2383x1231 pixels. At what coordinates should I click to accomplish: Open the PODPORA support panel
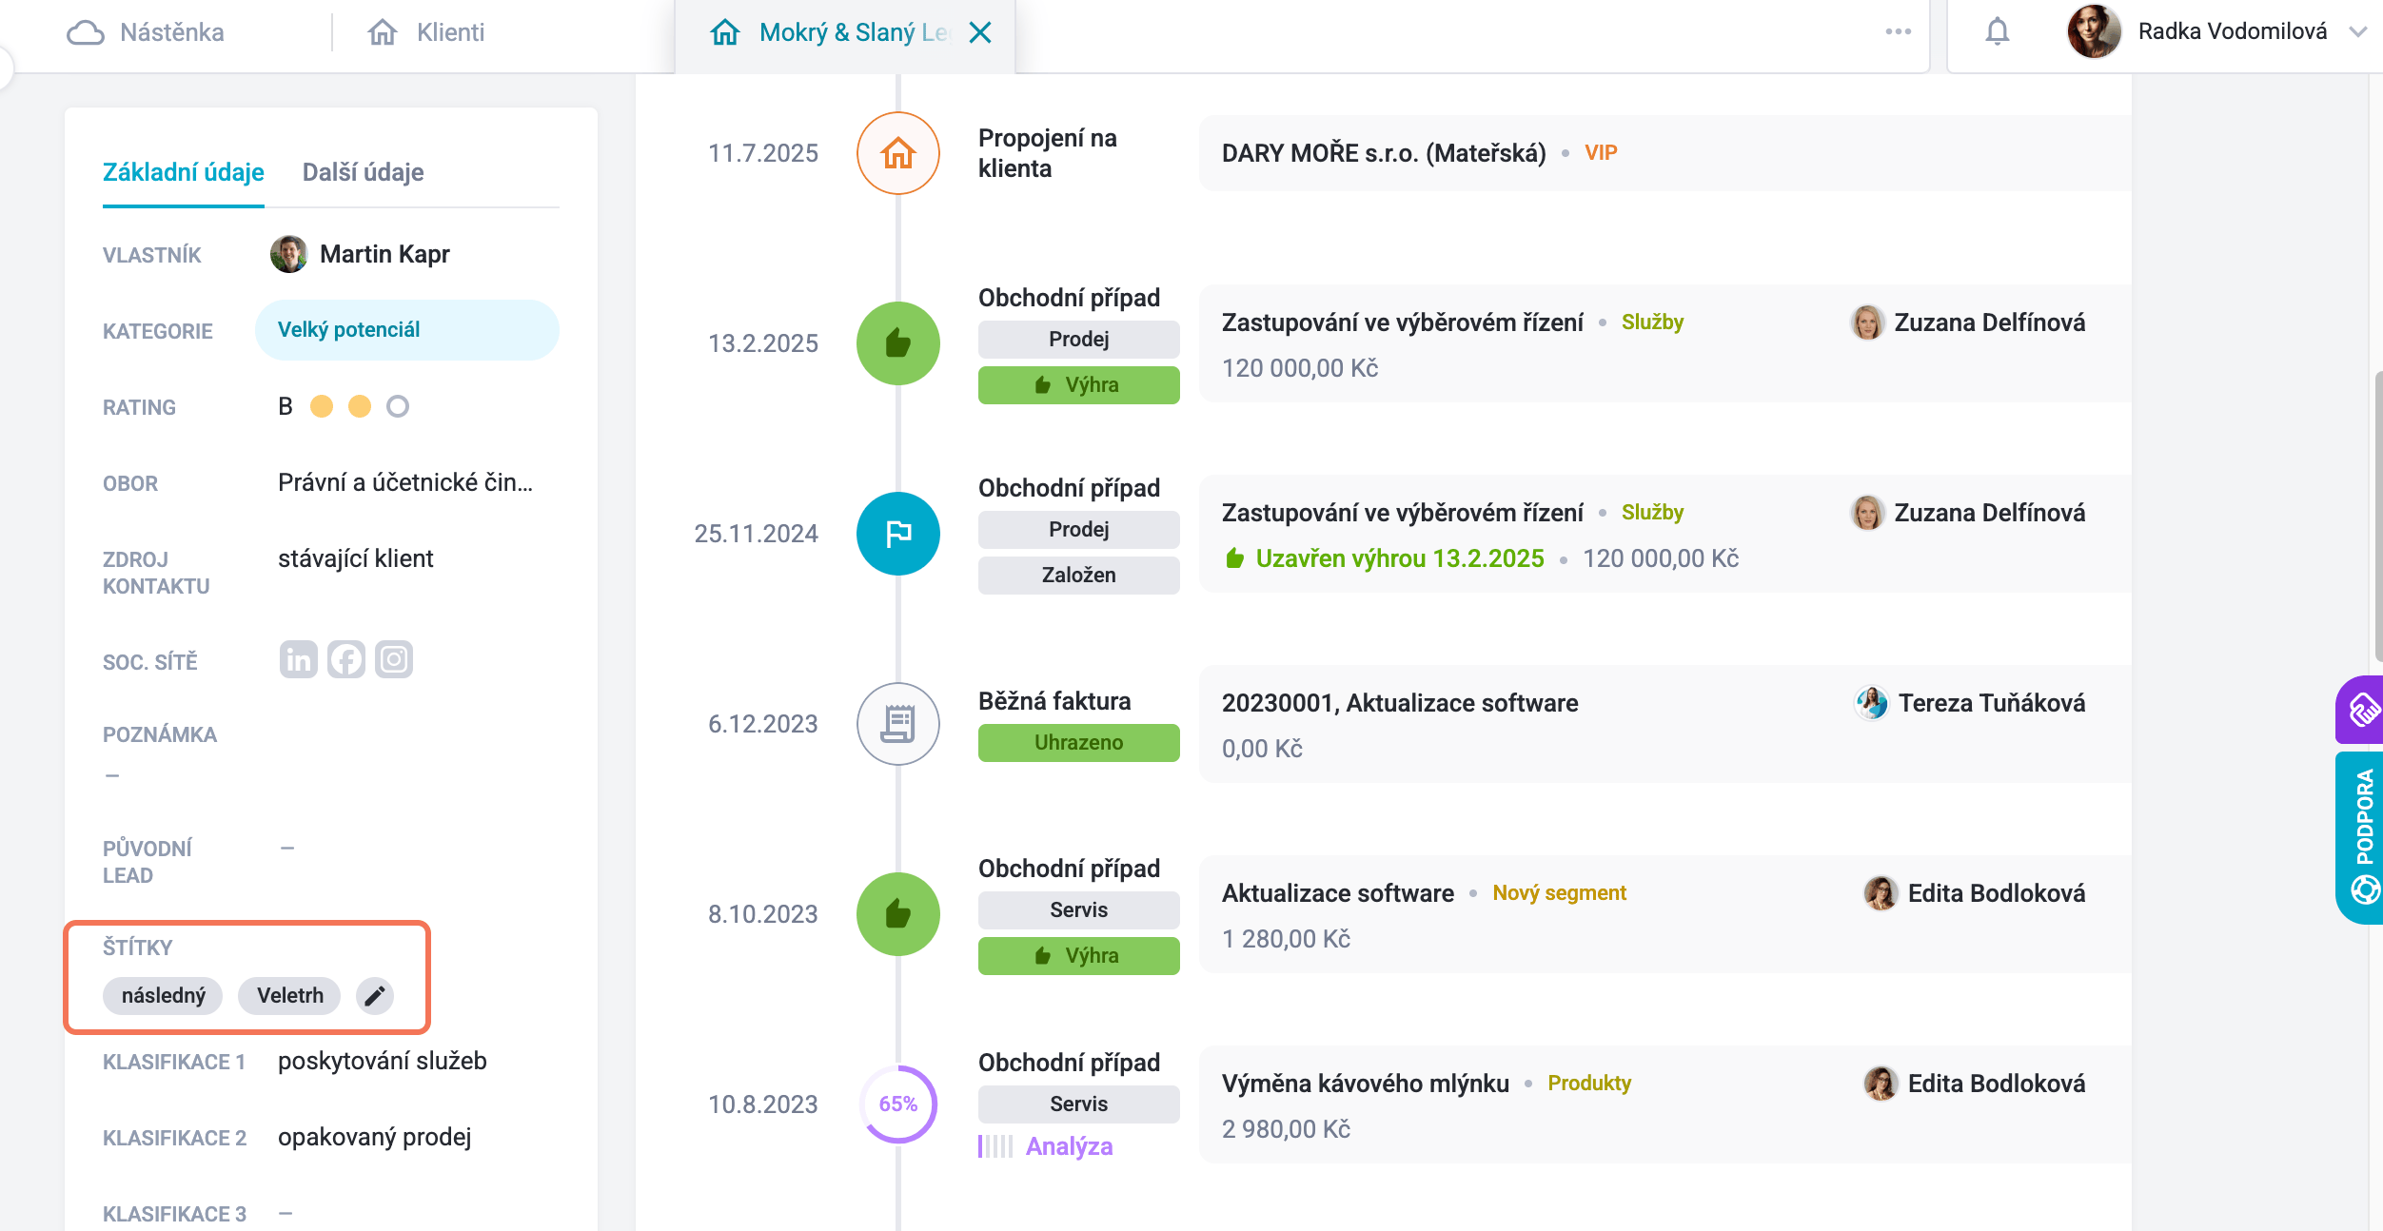2360,837
